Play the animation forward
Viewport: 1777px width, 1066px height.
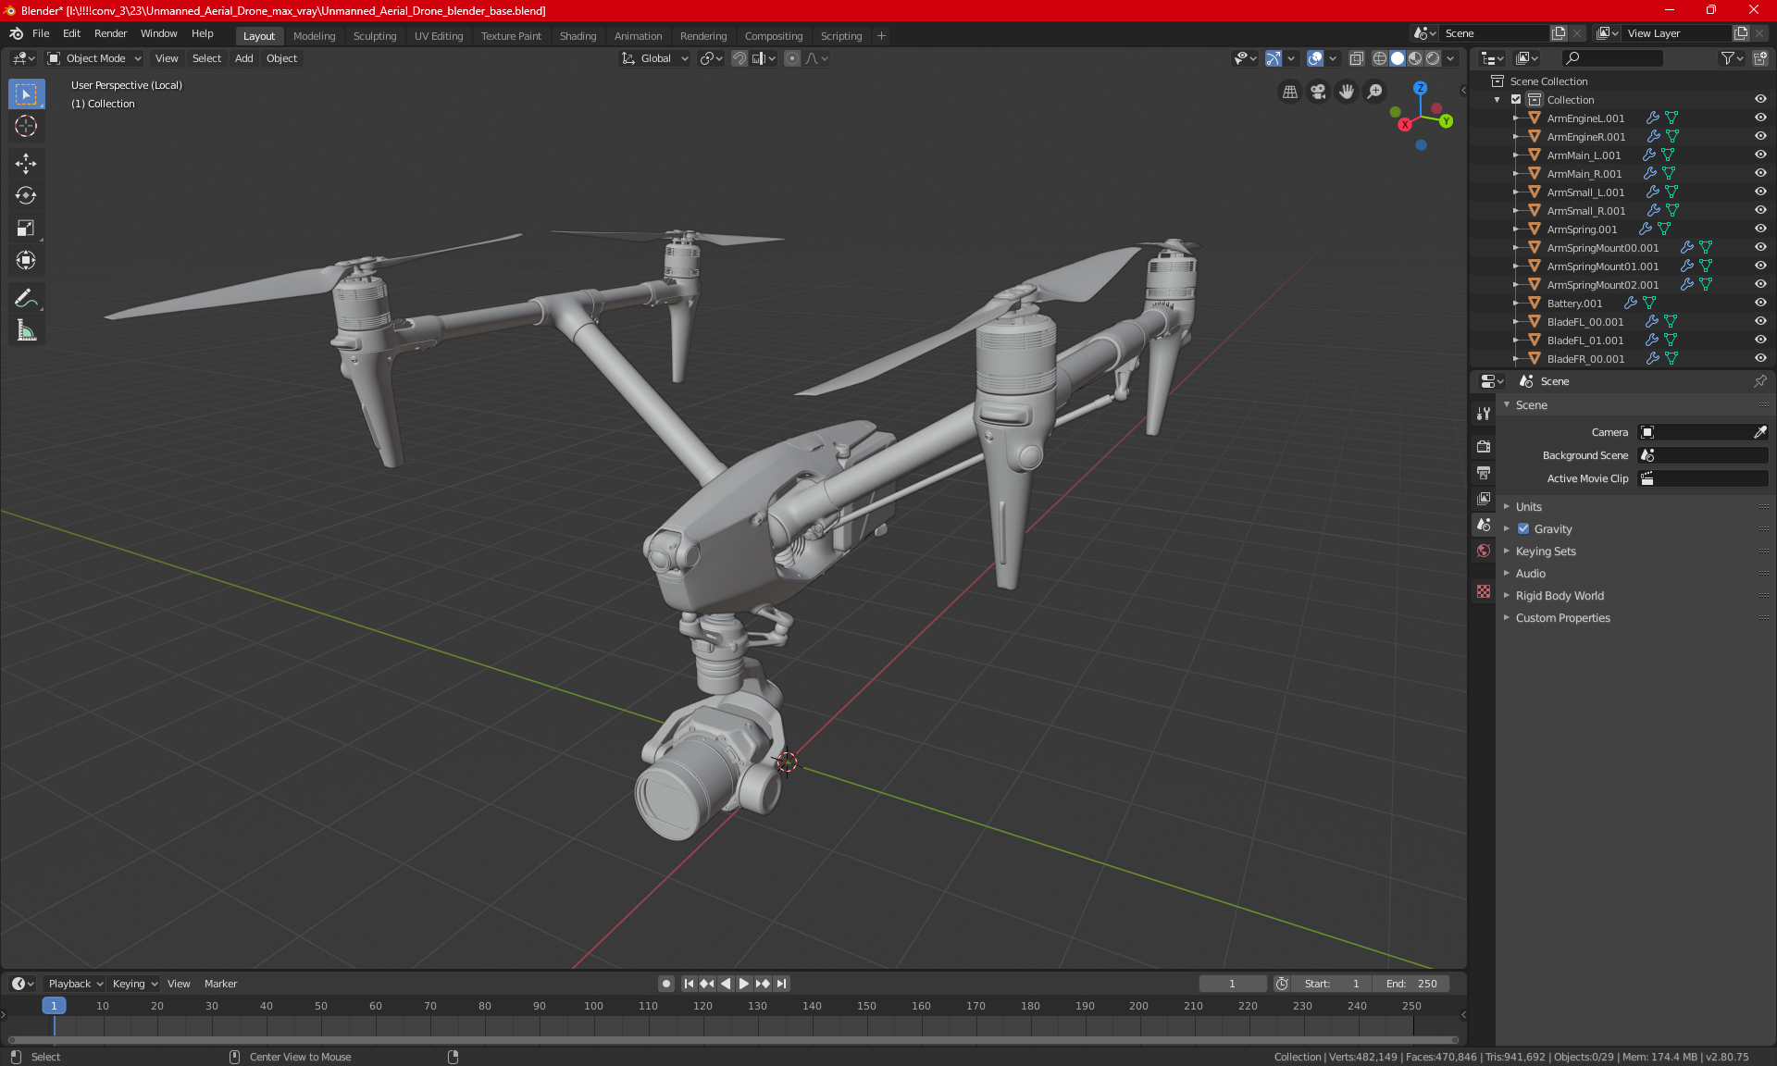click(743, 984)
